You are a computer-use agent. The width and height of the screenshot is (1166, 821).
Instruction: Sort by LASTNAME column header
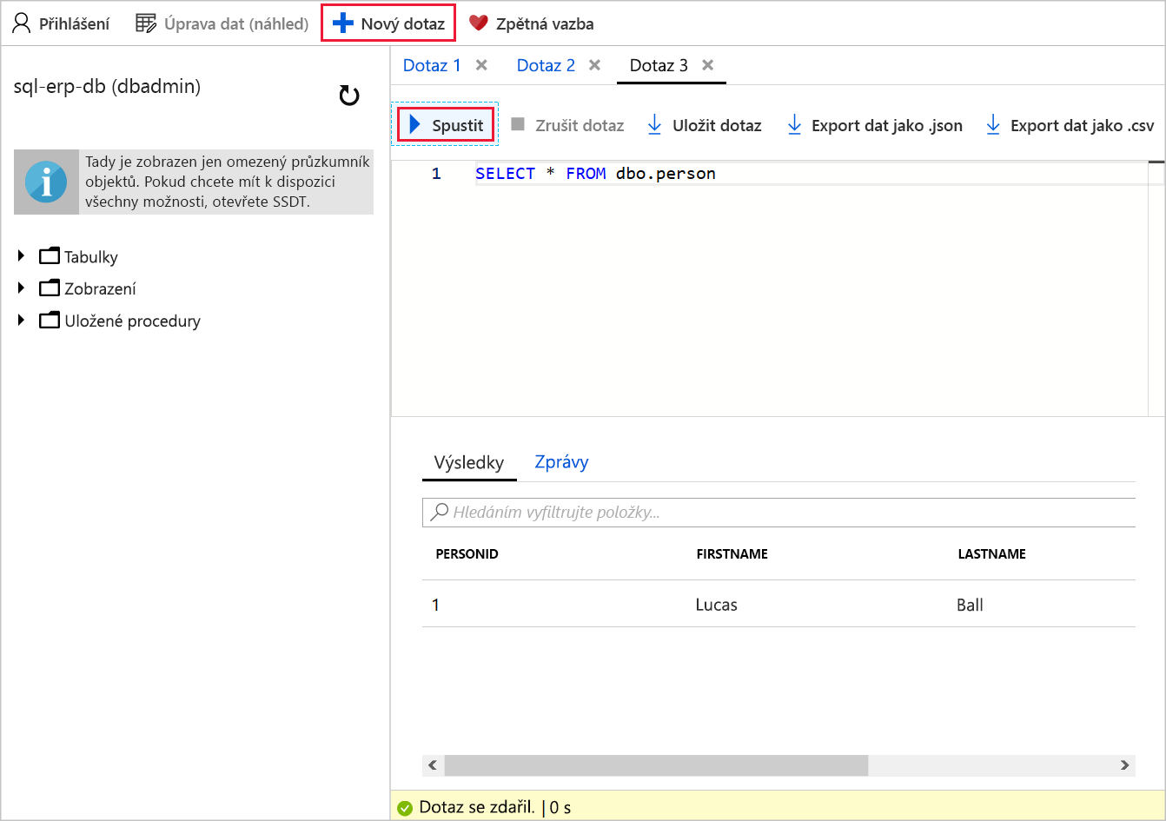pyautogui.click(x=991, y=553)
